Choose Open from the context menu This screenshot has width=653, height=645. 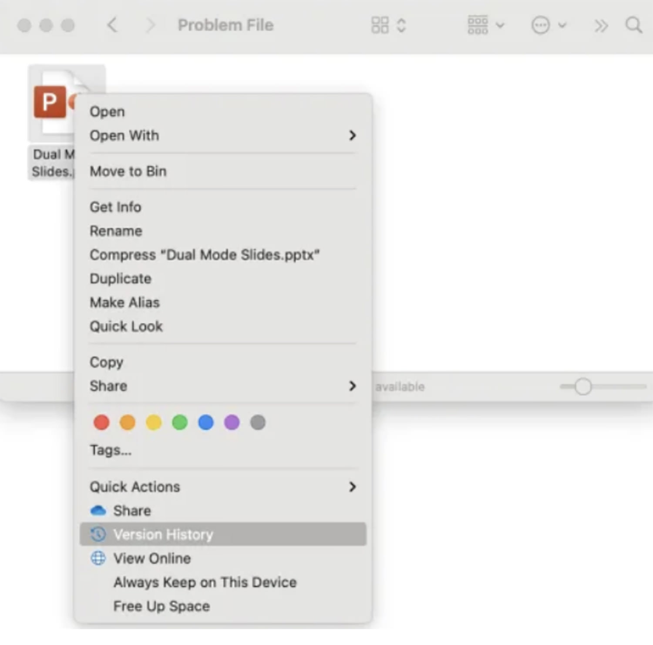point(223,112)
